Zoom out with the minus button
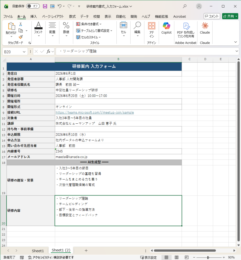241x260 pixels. pos(194,257)
